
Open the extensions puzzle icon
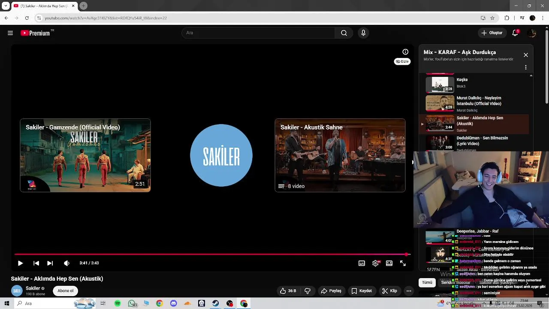[507, 18]
